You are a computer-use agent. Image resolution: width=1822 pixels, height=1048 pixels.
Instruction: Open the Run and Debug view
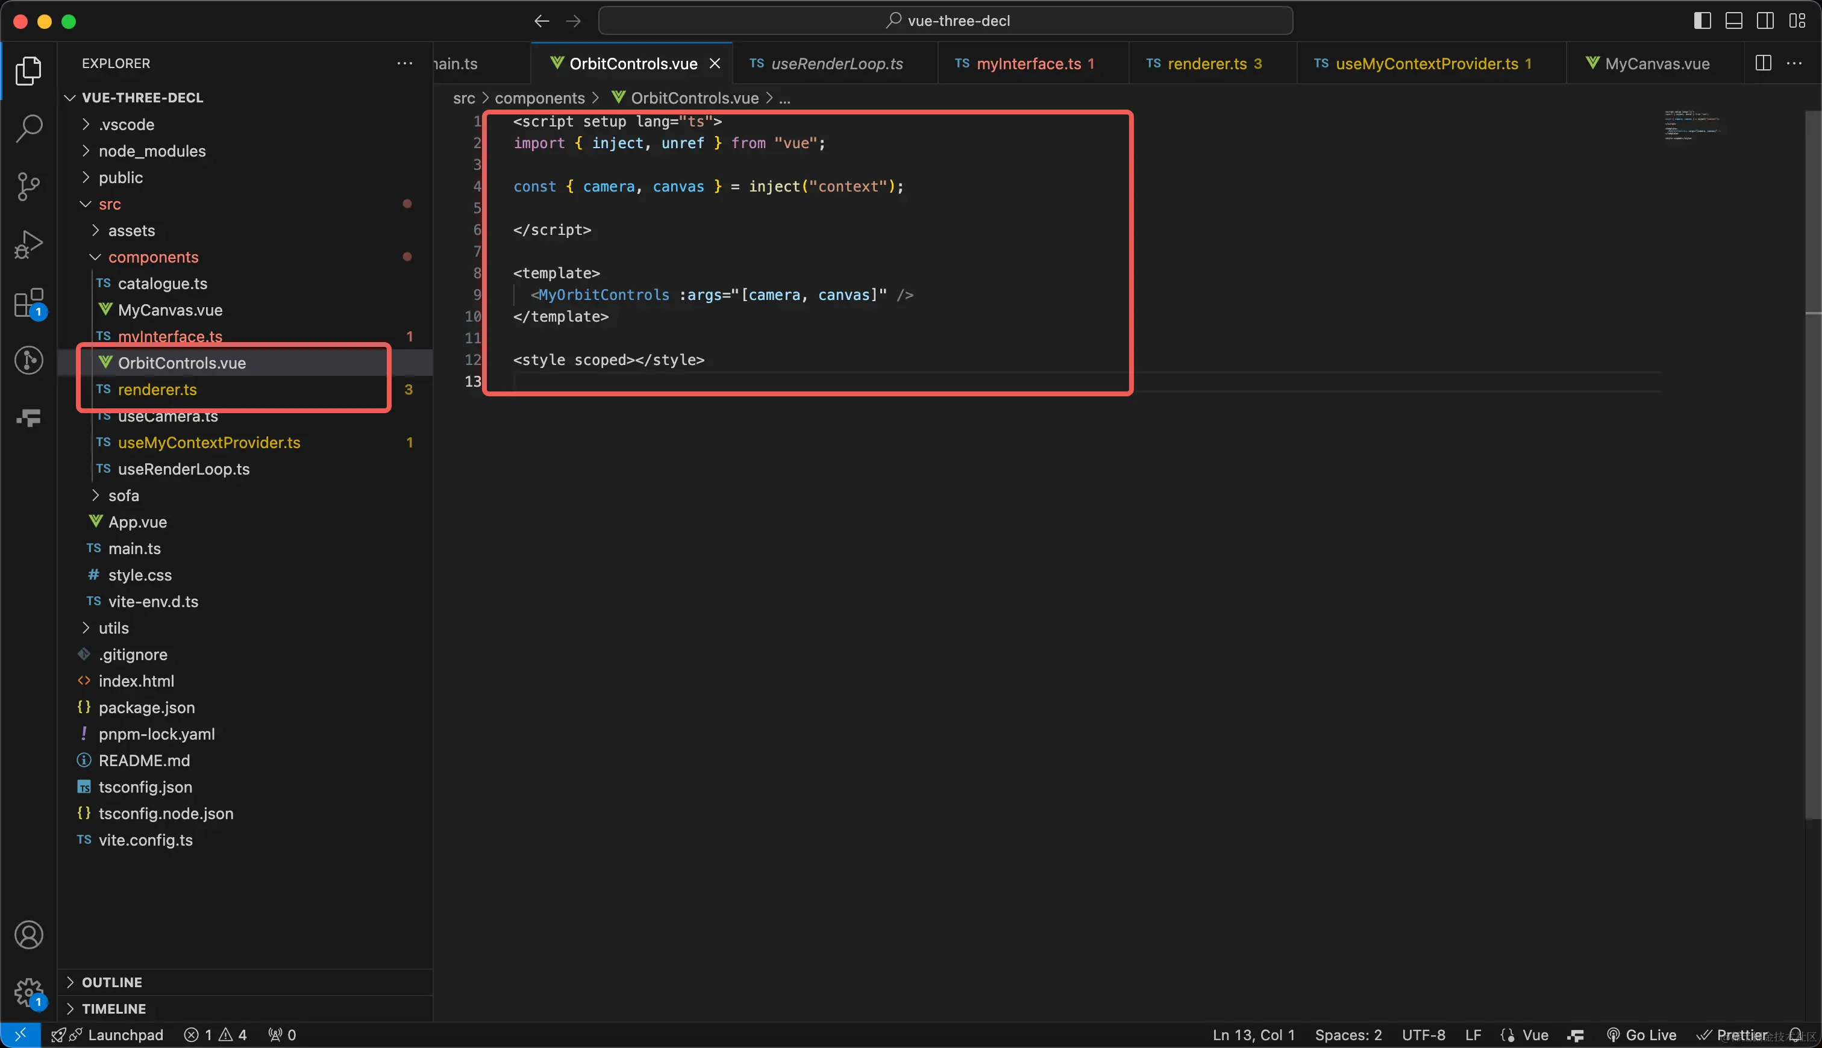pos(29,245)
